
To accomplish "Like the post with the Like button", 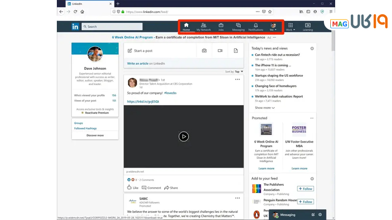I will click(133, 188).
